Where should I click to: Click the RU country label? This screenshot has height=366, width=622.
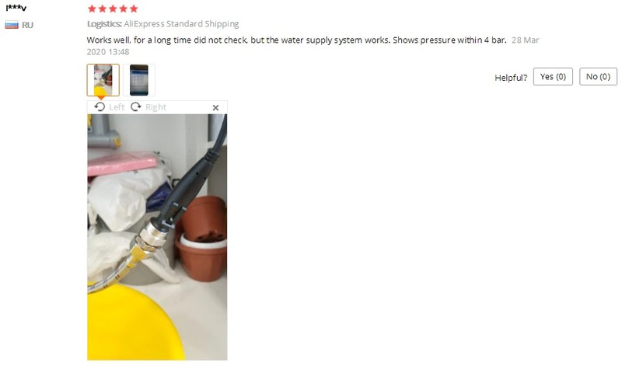click(27, 25)
